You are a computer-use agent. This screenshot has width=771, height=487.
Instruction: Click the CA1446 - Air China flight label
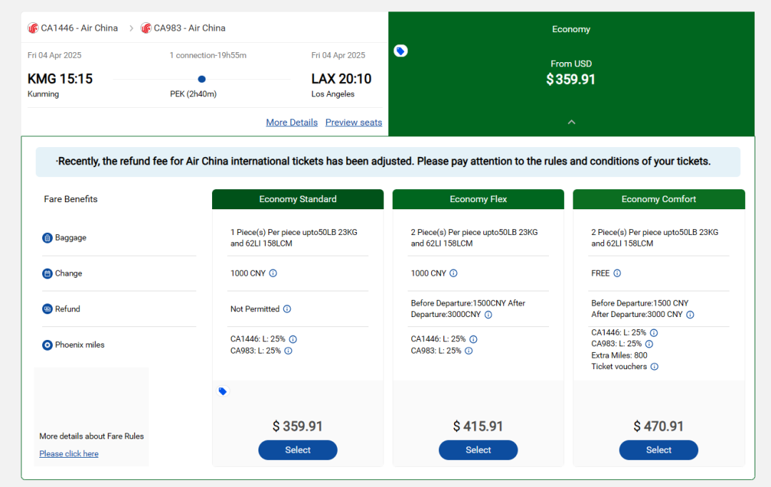tap(79, 28)
